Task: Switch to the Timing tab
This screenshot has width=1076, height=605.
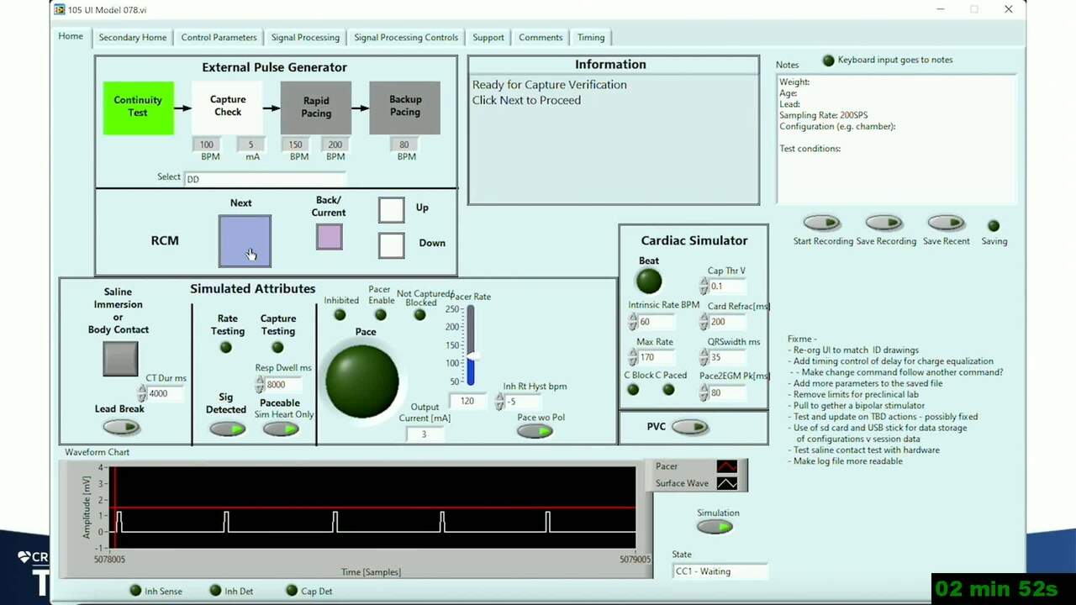Action: pyautogui.click(x=591, y=37)
